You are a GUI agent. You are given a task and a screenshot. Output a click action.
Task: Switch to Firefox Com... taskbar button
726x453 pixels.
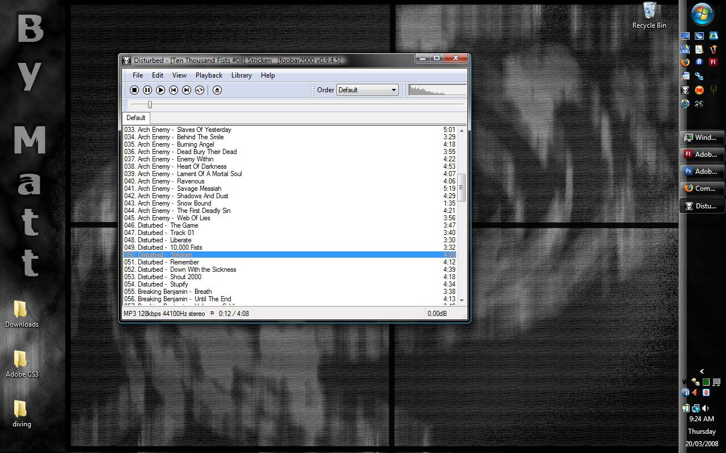702,189
